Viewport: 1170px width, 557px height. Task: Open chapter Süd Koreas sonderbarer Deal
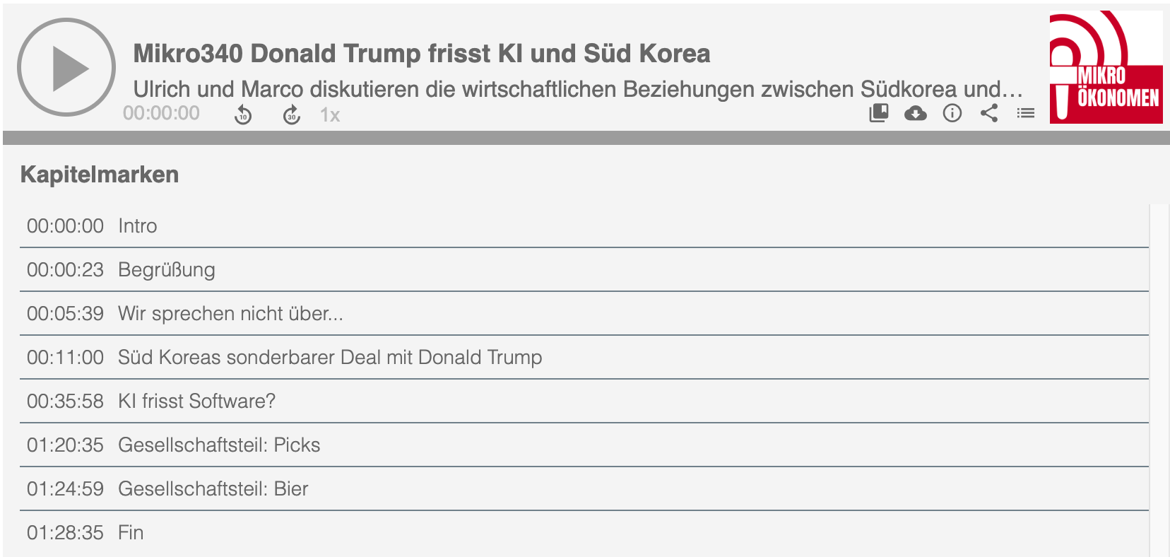(584, 358)
